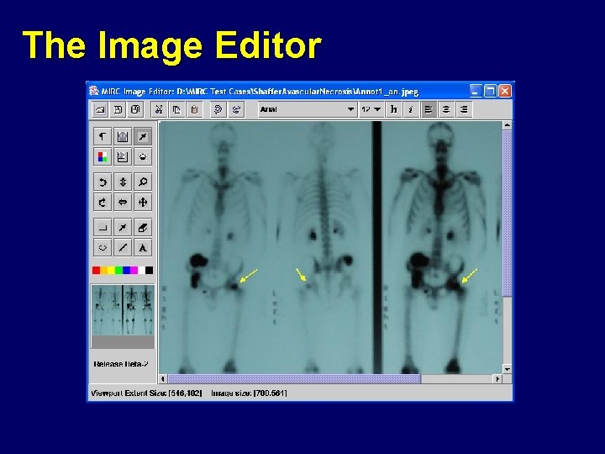Screen dimensions: 605x454
Task: Click the 'Image size' status text
Action: (x=249, y=393)
